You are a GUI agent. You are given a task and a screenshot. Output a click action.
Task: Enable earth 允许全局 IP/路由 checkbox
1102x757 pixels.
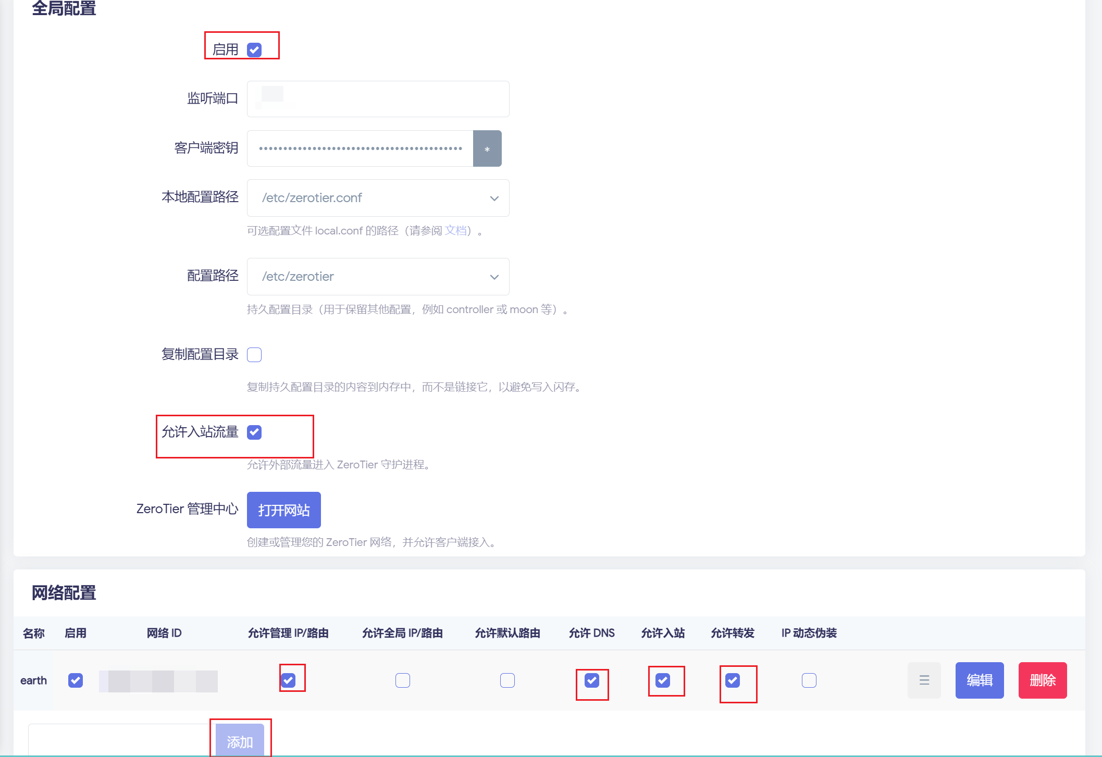403,680
